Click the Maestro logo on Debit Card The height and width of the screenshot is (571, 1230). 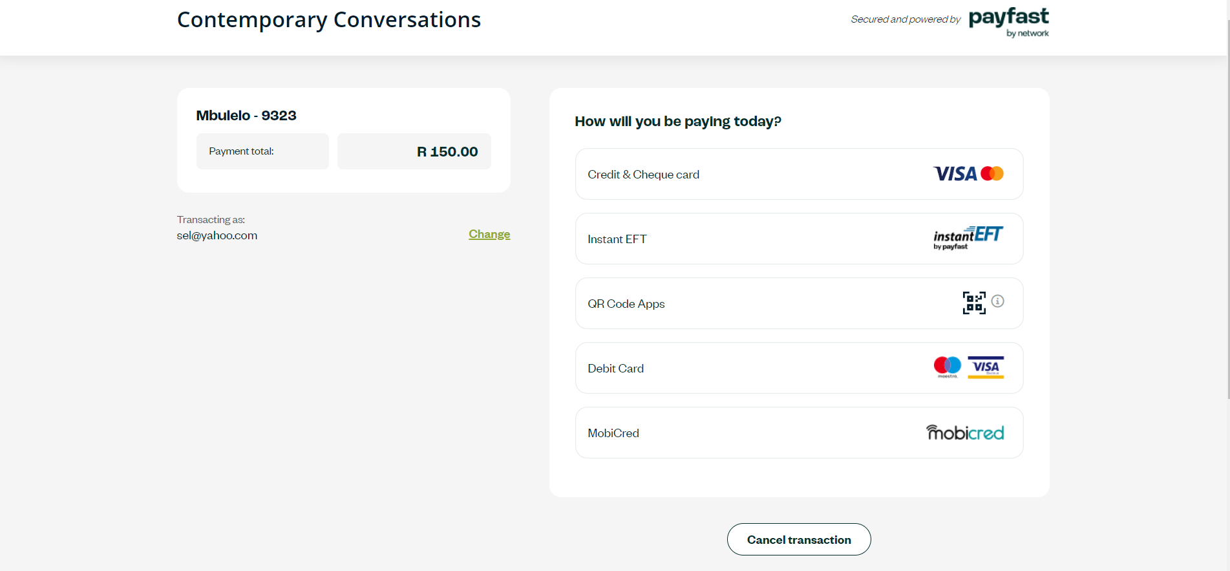coord(948,367)
